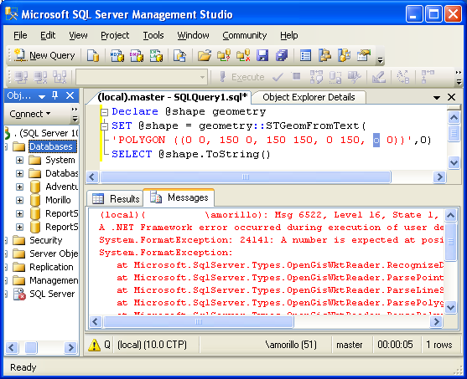Open the Registered Servers toolbar icon
Image resolution: width=467 pixels, height=379 pixels.
305,55
